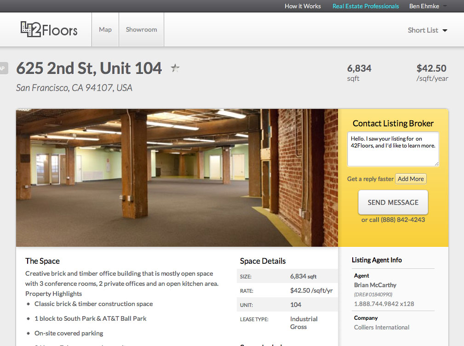Switch to the Showroom tab
The width and height of the screenshot is (464, 346).
pyautogui.click(x=142, y=29)
